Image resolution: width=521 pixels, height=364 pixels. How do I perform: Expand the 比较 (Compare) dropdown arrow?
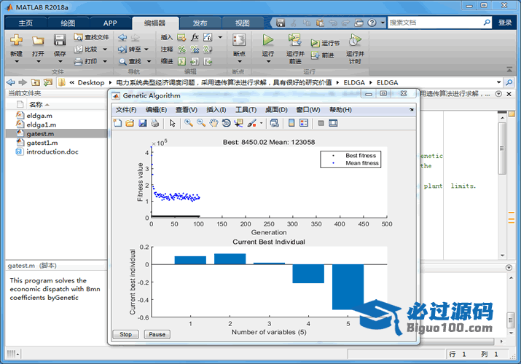(105, 50)
